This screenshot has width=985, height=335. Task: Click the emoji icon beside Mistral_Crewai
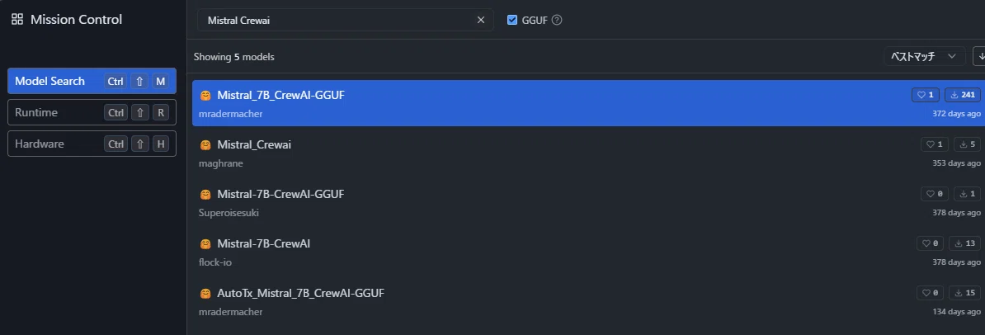coord(205,145)
